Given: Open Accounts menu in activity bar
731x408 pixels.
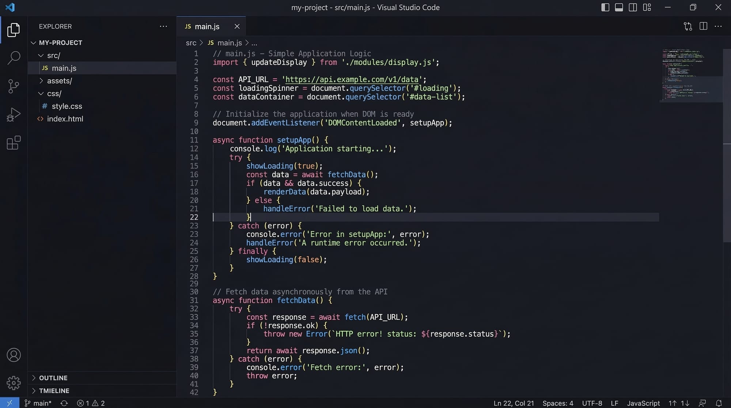Looking at the screenshot, I should (x=14, y=355).
